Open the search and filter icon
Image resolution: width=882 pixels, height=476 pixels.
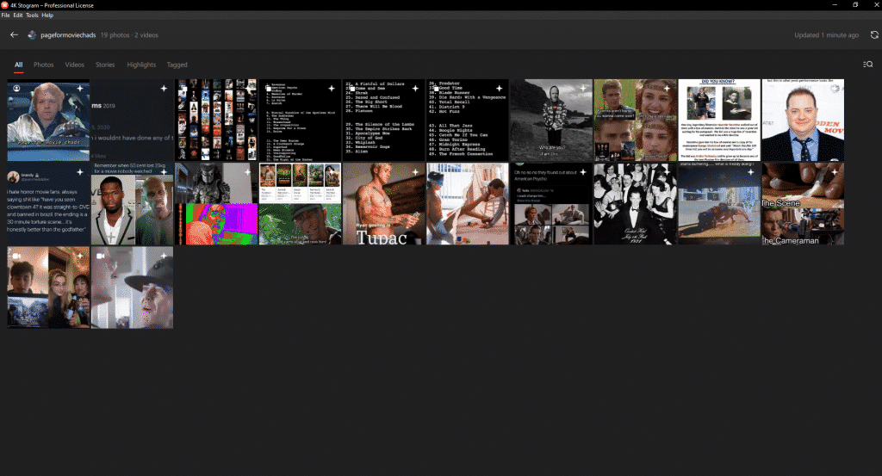pos(868,65)
